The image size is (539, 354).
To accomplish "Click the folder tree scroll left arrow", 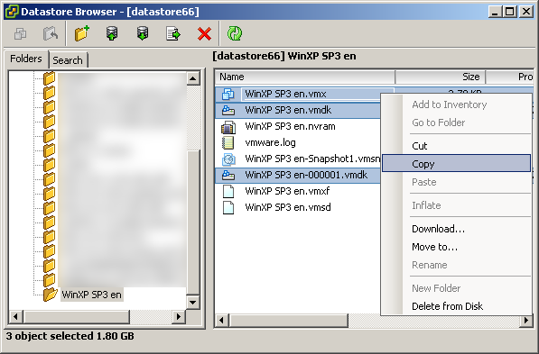I will pyautogui.click(x=16, y=316).
